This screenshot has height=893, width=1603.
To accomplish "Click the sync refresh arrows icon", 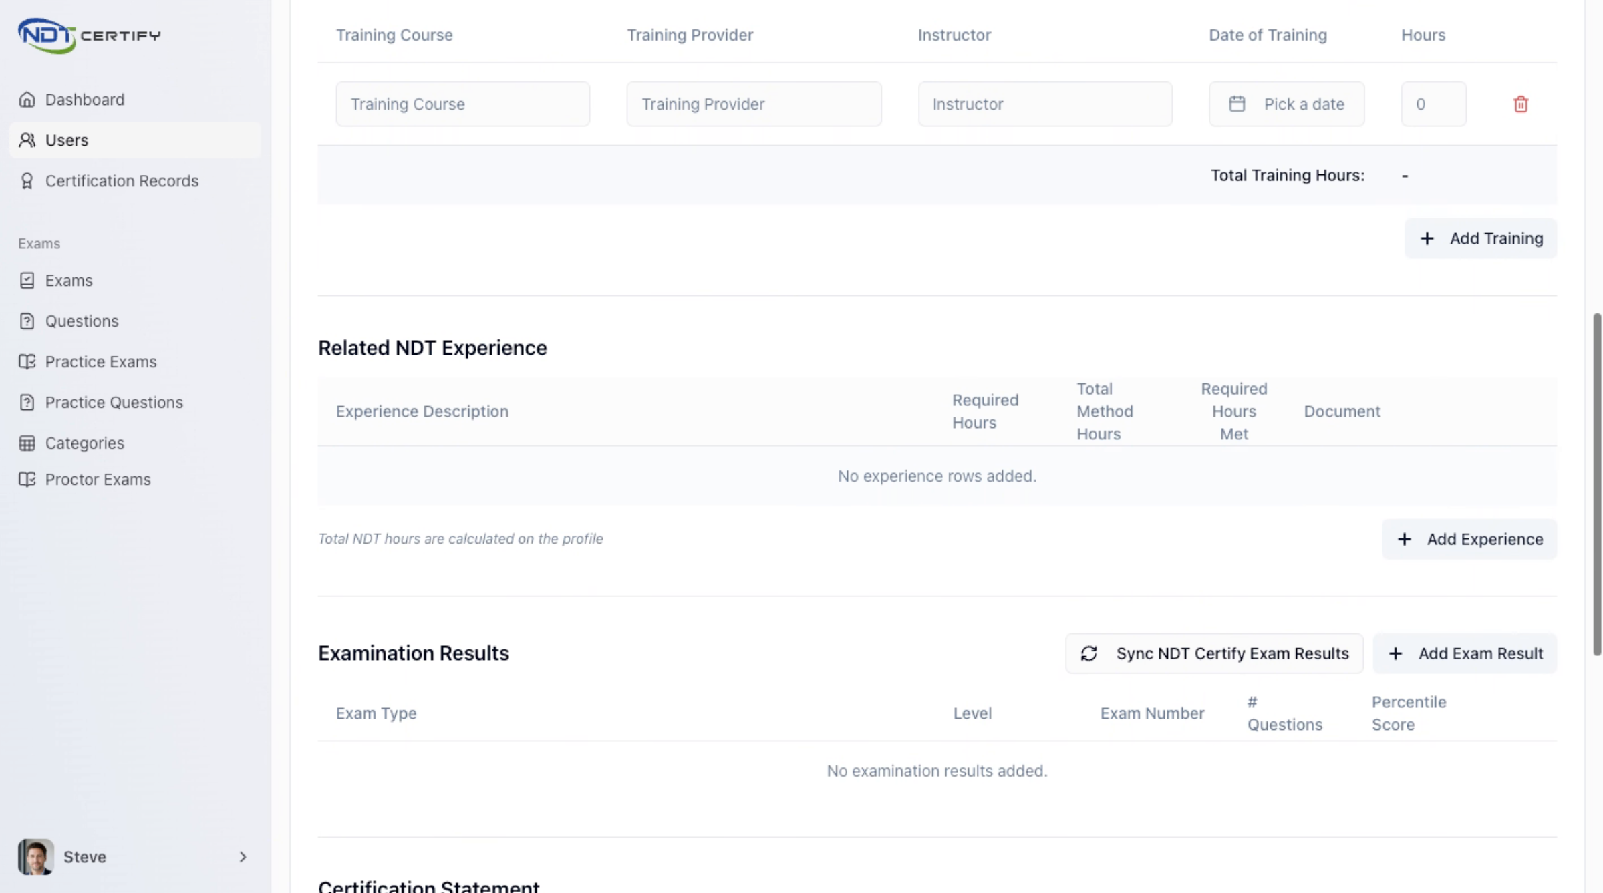I will (1089, 653).
